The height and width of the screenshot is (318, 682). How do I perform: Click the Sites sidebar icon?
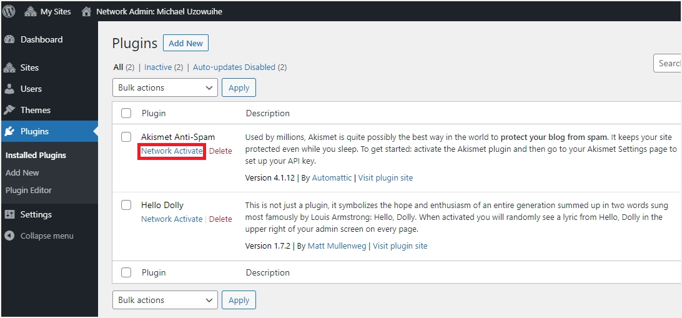coord(9,67)
